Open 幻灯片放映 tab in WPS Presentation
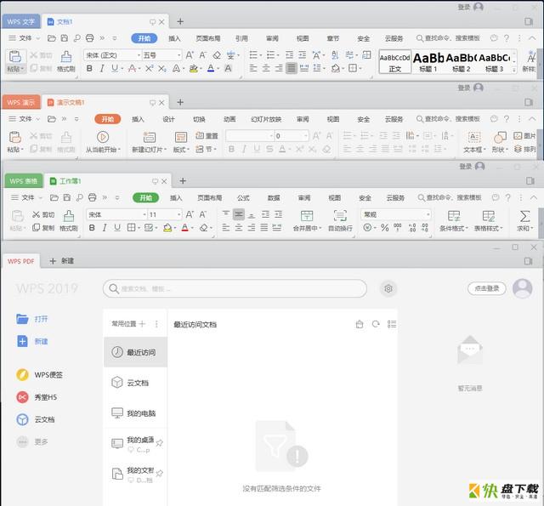Viewport: 544px width, 506px height. (x=266, y=119)
